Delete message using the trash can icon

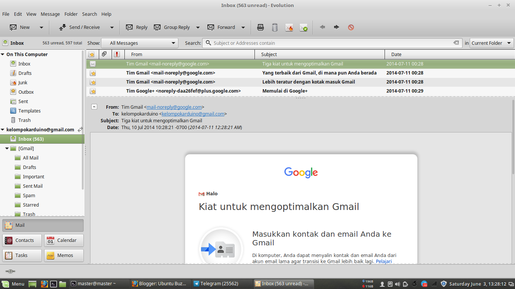[275, 27]
